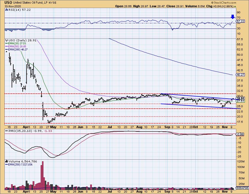Click the EMA(20) 27.51 legend entry
This screenshot has width=249, height=194.
pyautogui.click(x=17, y=44)
